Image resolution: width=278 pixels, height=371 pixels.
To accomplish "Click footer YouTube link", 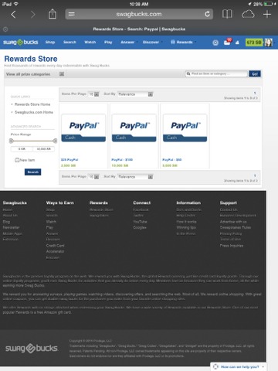I will click(140, 222).
